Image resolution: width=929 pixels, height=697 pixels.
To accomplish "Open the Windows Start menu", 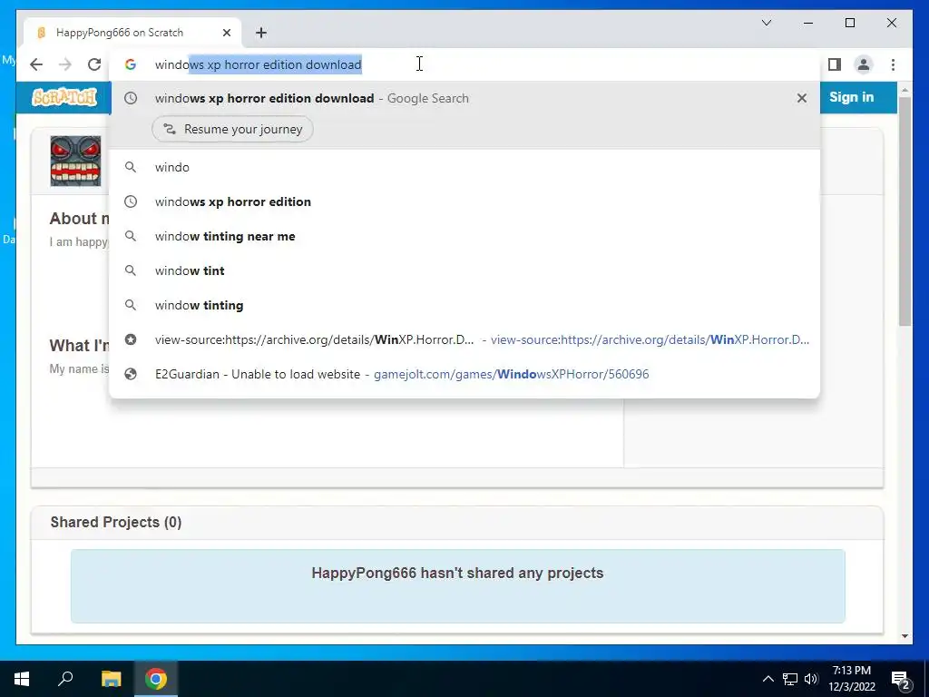I will (22, 679).
